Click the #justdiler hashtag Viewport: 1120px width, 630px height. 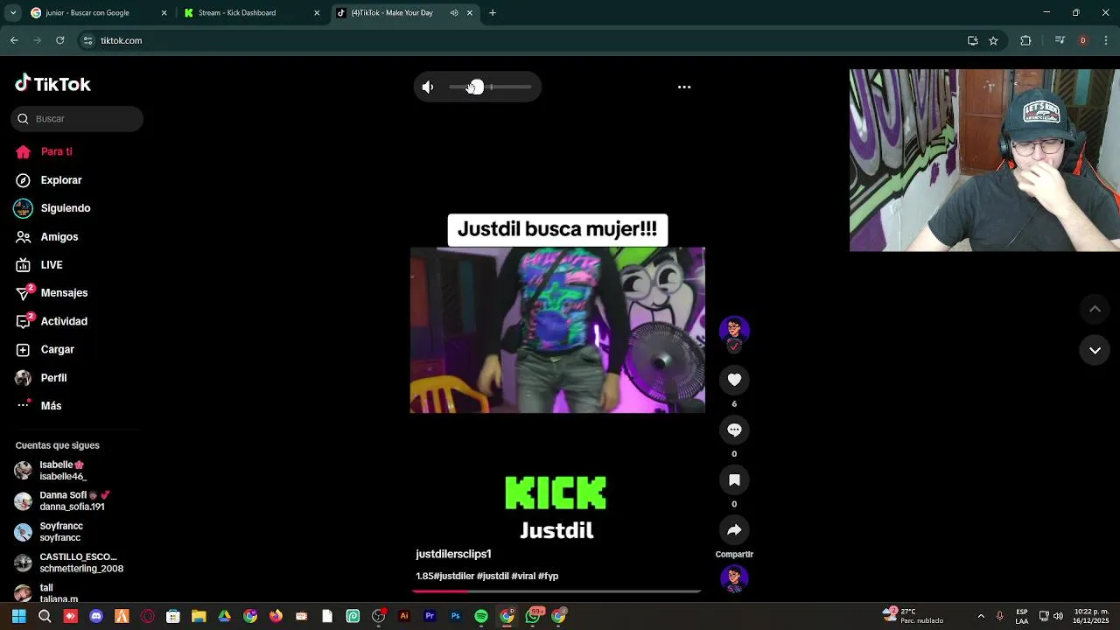pos(453,576)
